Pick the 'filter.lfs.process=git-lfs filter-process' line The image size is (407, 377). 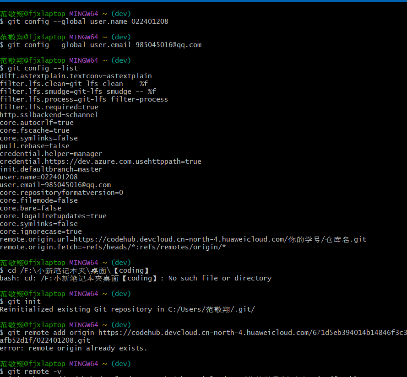pos(84,99)
